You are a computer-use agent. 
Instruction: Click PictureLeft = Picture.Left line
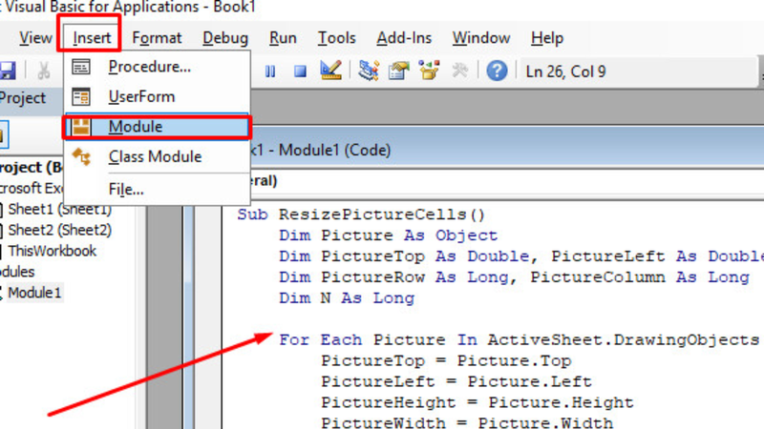click(x=456, y=382)
